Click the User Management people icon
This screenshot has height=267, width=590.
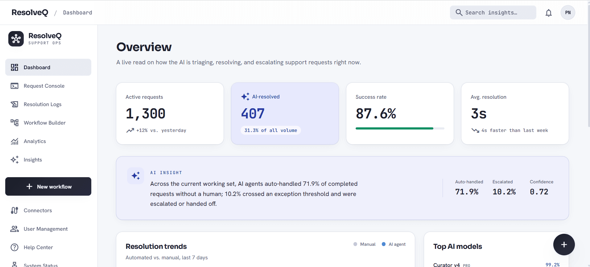(x=14, y=229)
